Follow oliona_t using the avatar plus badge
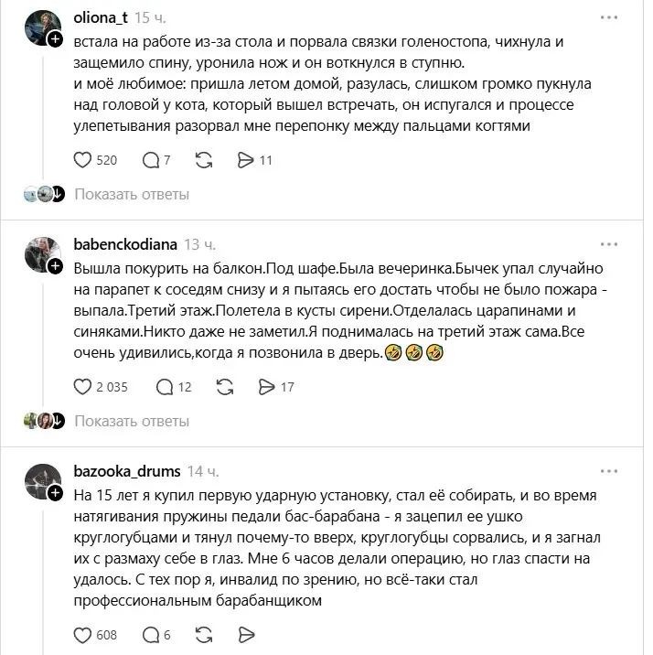The height and width of the screenshot is (655, 653). tap(55, 39)
